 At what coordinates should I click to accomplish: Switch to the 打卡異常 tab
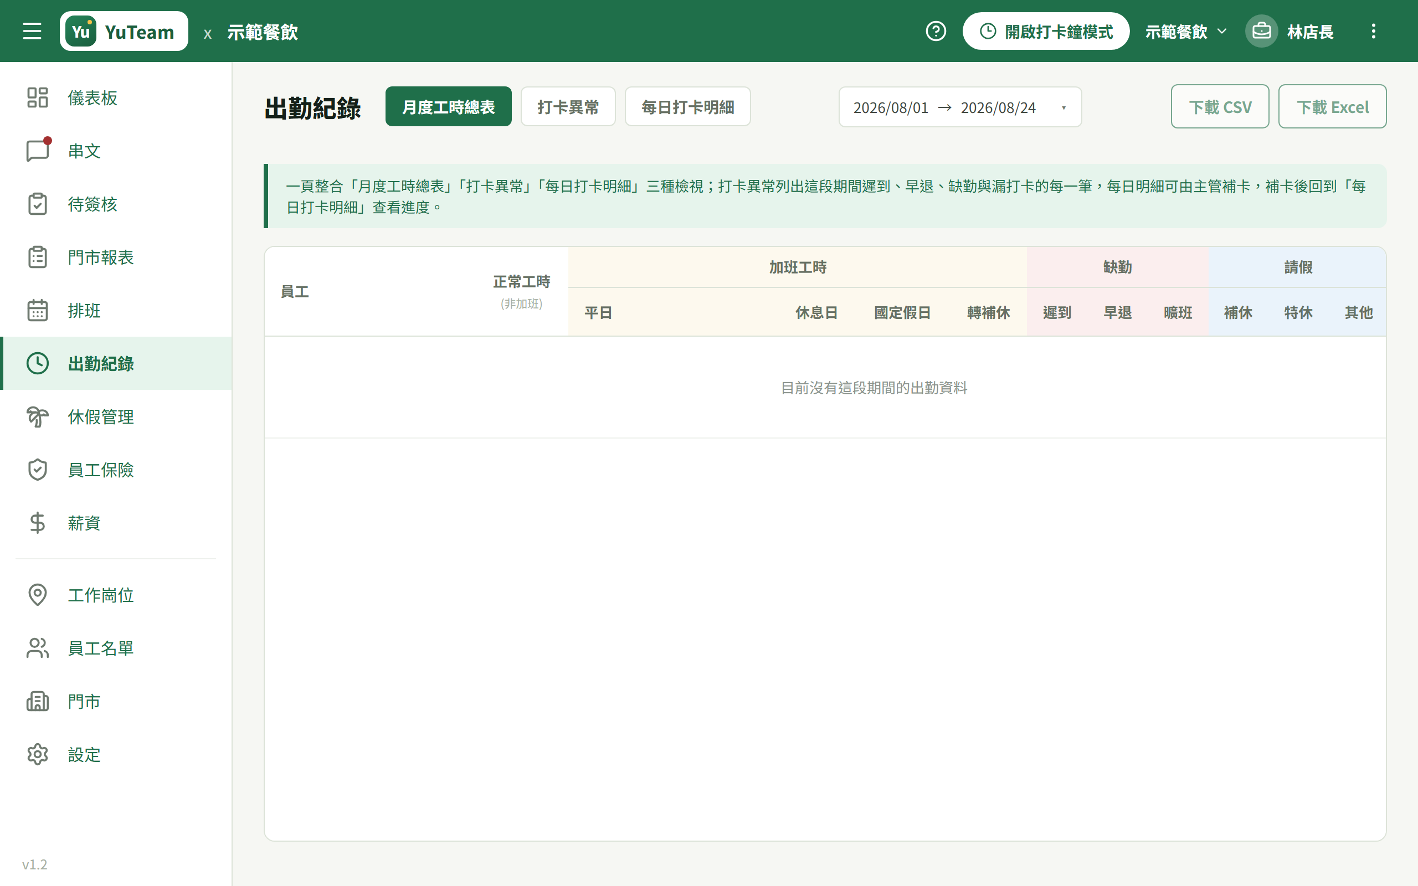pyautogui.click(x=568, y=107)
